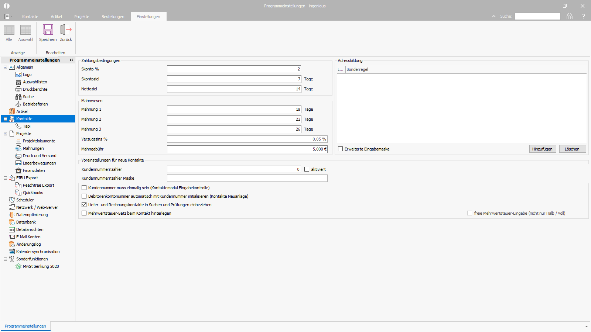Select the bottom Programmeinstellungen tab
This screenshot has height=332, width=591.
pyautogui.click(x=25, y=326)
